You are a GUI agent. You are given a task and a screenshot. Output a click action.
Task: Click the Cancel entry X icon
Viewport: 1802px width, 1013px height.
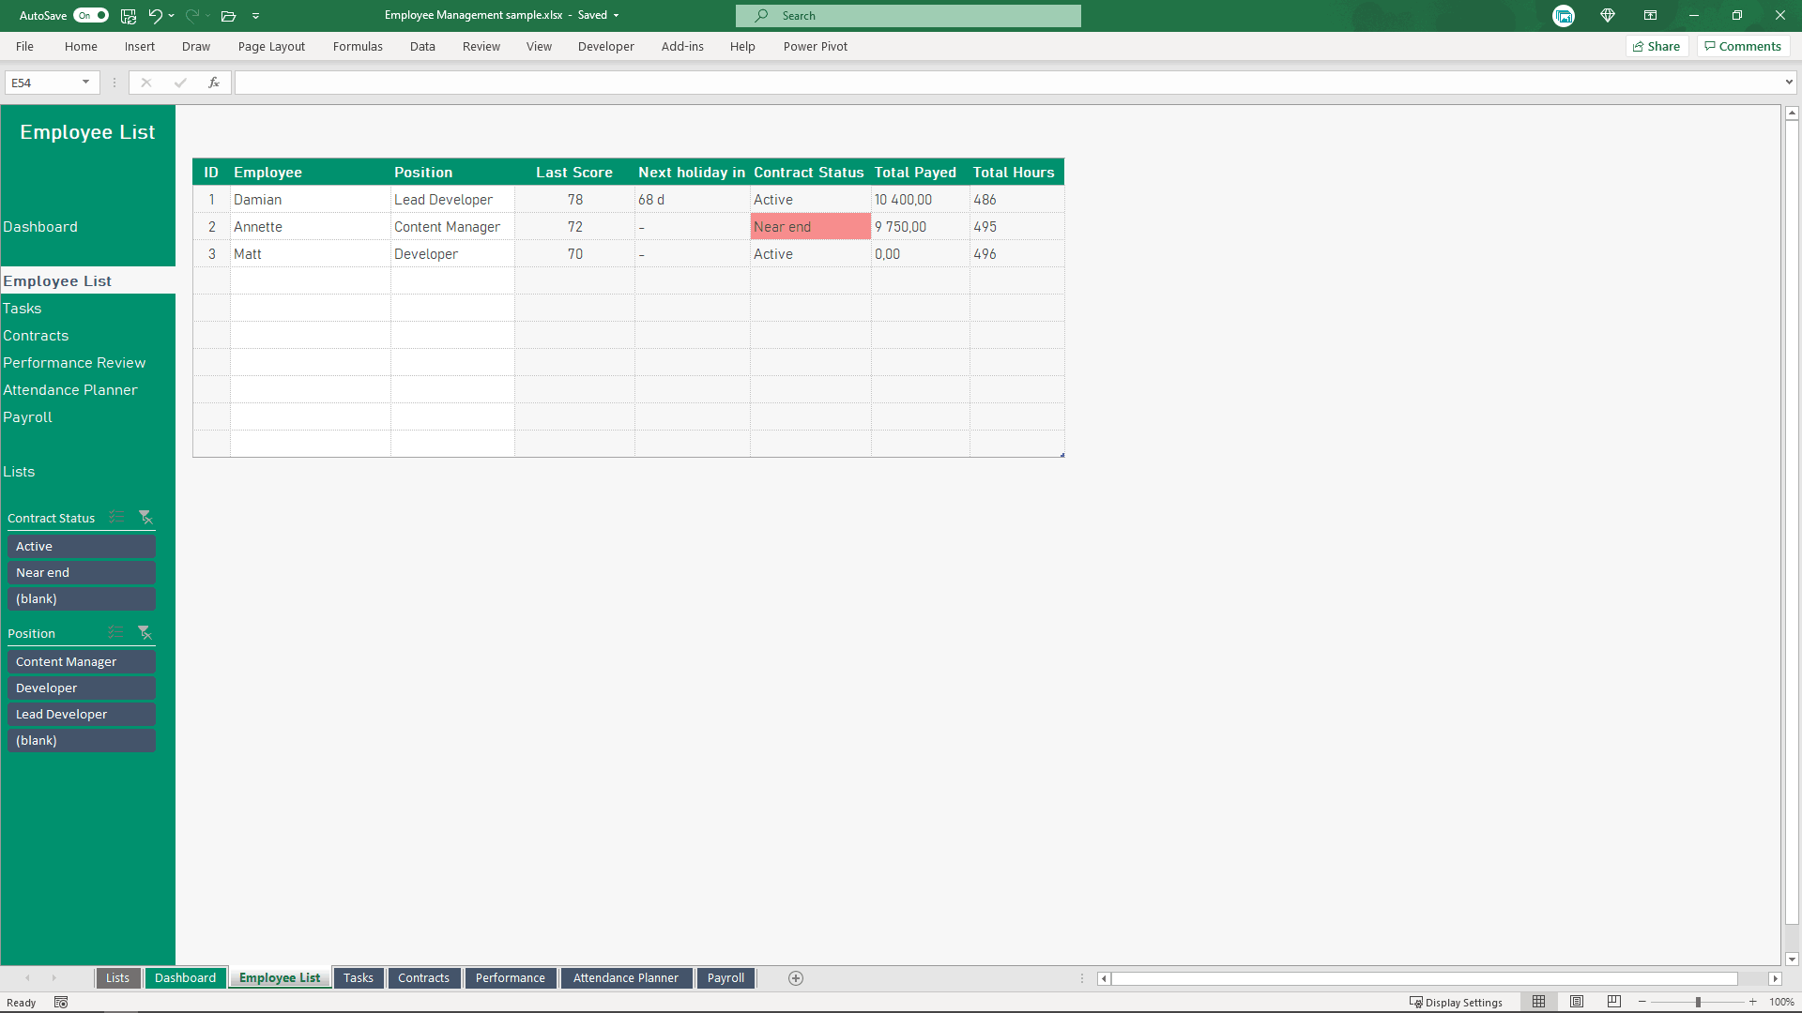pos(146,83)
